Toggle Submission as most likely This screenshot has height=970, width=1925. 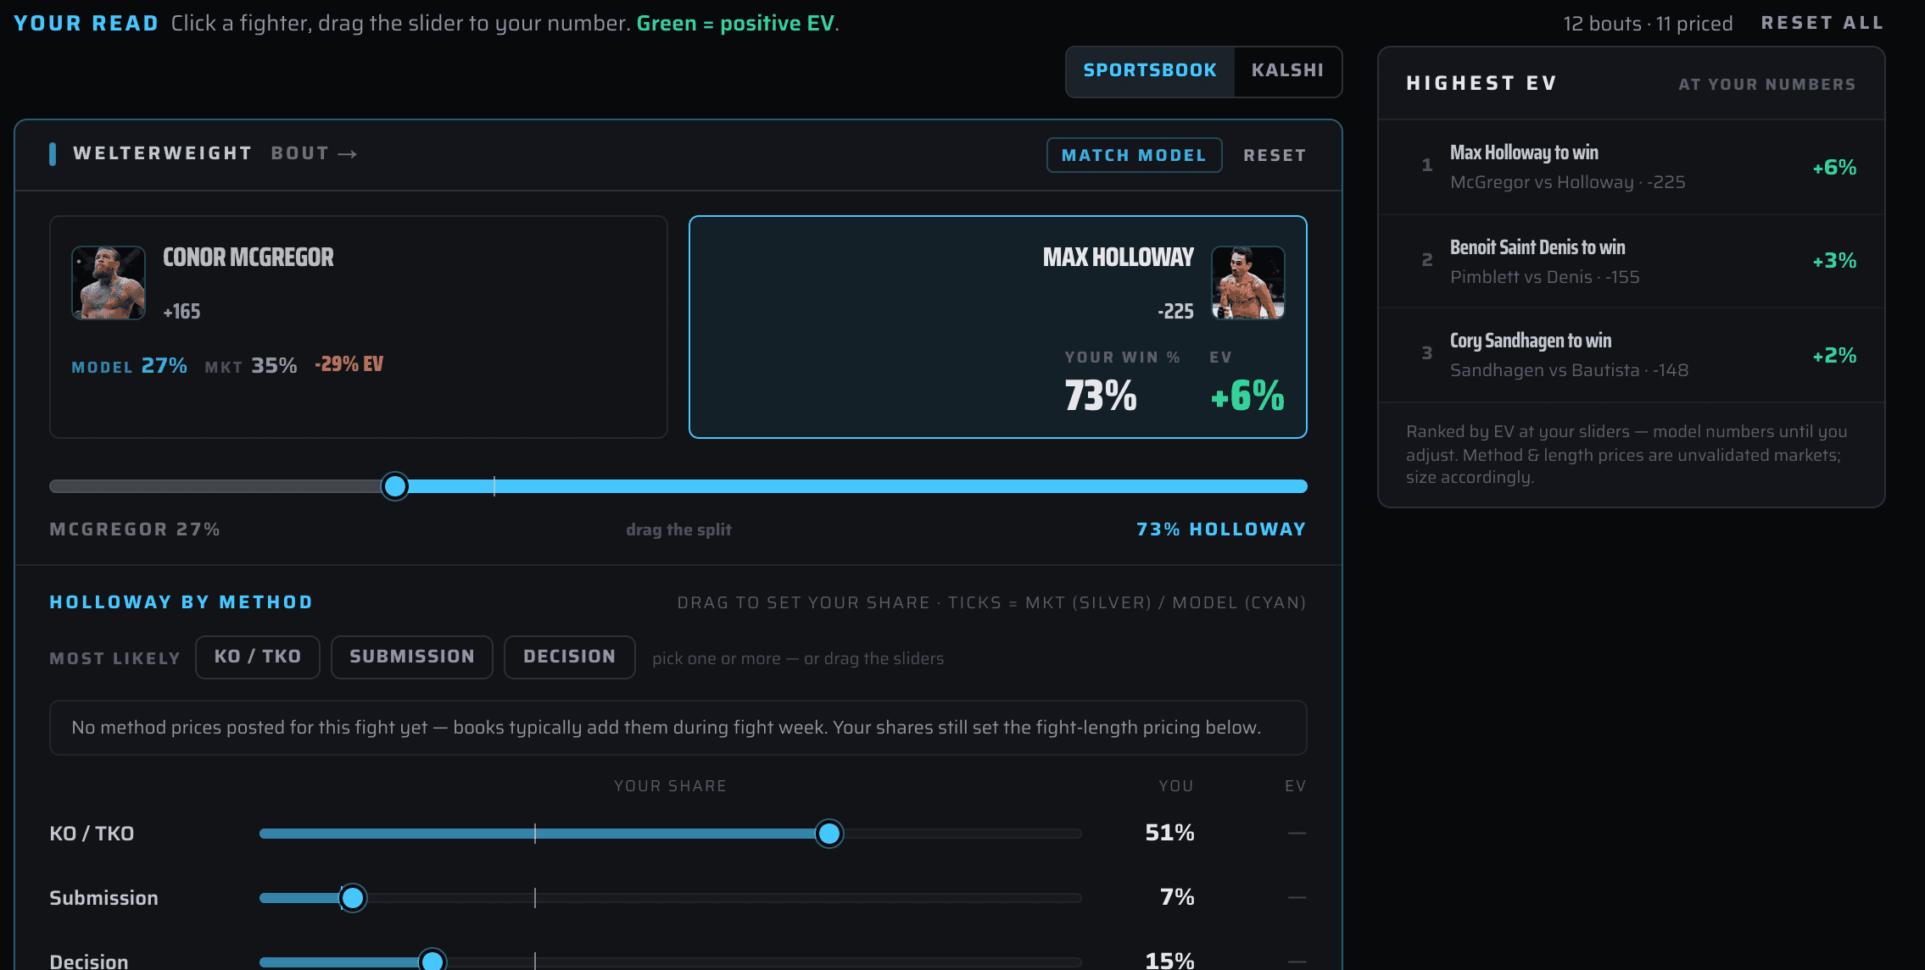[x=412, y=657]
